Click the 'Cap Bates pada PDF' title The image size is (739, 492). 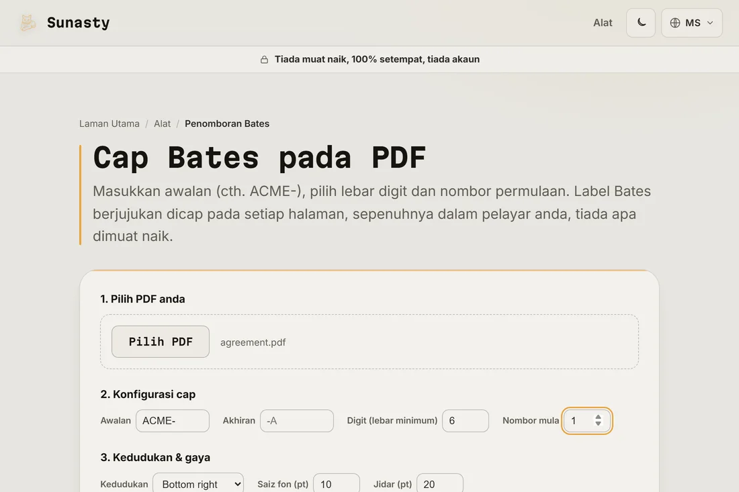tap(259, 157)
